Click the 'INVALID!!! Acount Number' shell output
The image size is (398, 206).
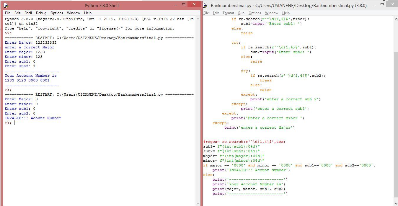pyautogui.click(x=33, y=118)
